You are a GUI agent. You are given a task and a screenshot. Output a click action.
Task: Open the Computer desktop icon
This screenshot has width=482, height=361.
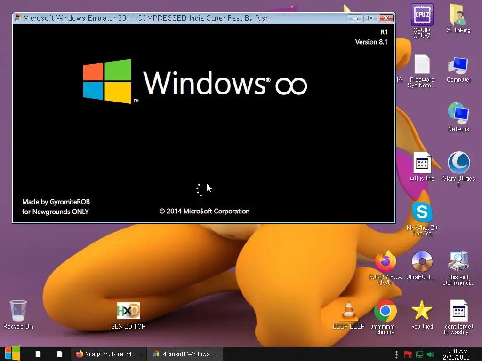click(458, 70)
